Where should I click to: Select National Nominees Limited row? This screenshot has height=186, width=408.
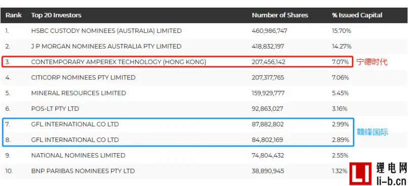click(204, 155)
